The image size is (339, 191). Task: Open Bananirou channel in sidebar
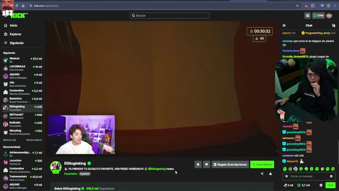(x=23, y=100)
